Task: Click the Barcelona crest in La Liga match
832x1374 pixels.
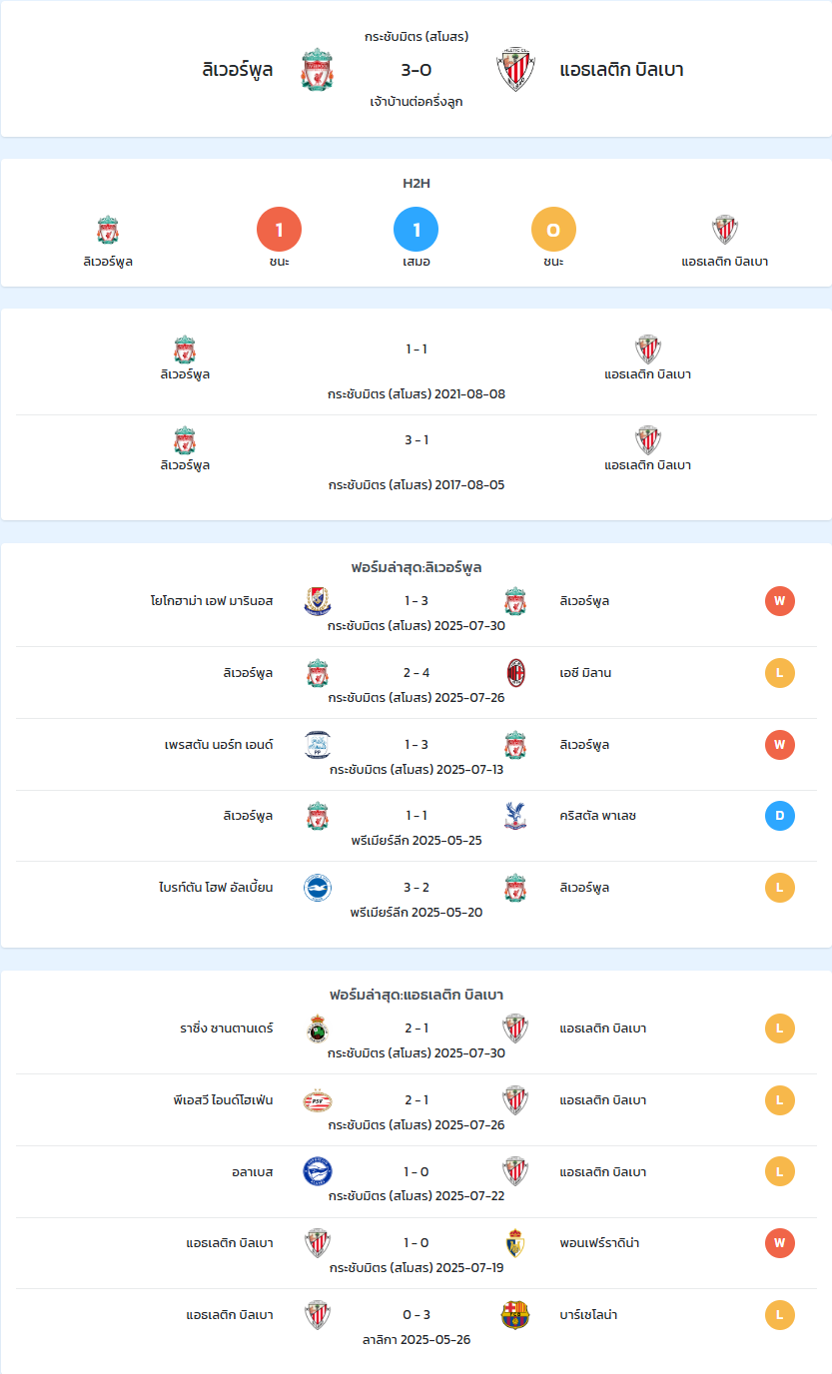Action: tap(515, 1315)
